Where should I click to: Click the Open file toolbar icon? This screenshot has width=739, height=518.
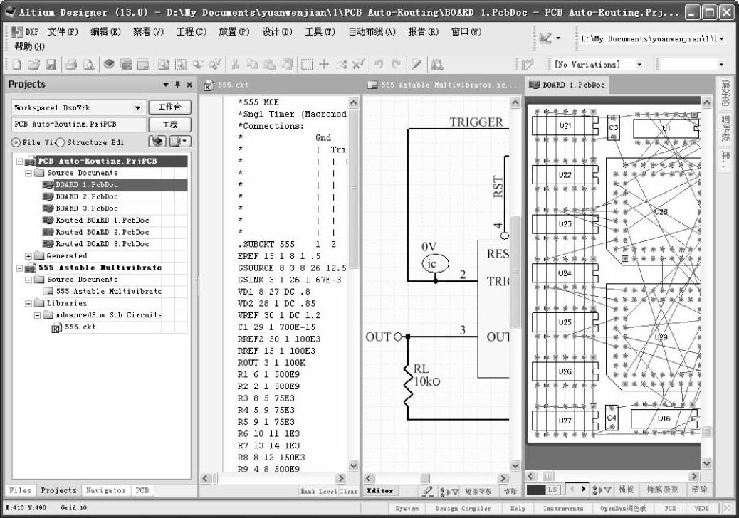coord(33,64)
